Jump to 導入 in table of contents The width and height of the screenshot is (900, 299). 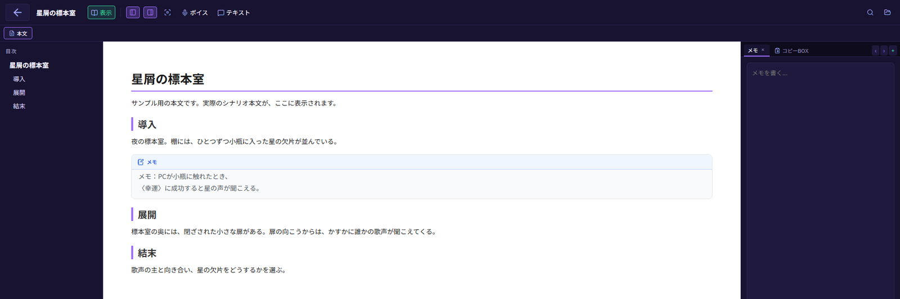coord(19,79)
